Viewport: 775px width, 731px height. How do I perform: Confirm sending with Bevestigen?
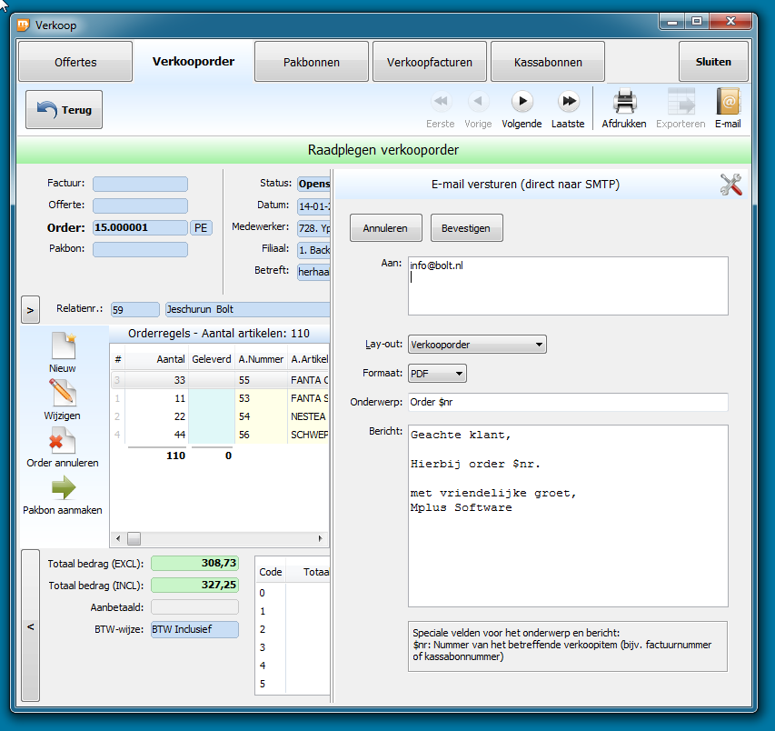coord(466,228)
